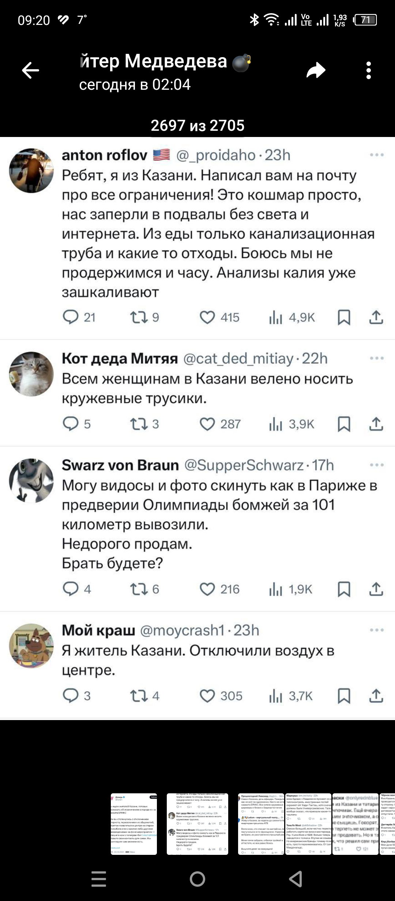Image resolution: width=395 pixels, height=901 pixels.
Task: Open more options on Swarz von Braun's tweet
Action: click(x=377, y=465)
